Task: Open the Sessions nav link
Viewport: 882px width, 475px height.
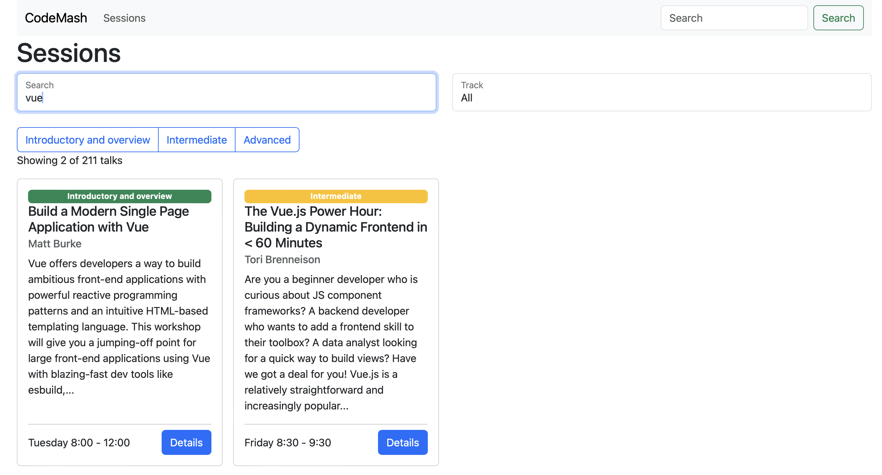Action: [124, 18]
